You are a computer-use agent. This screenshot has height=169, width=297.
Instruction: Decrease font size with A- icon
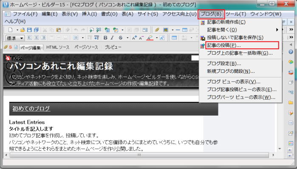141,38
